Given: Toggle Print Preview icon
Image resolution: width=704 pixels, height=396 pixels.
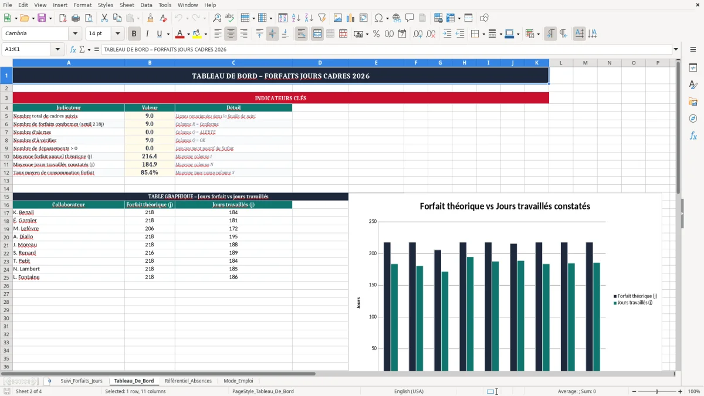Looking at the screenshot, I should click(x=88, y=18).
